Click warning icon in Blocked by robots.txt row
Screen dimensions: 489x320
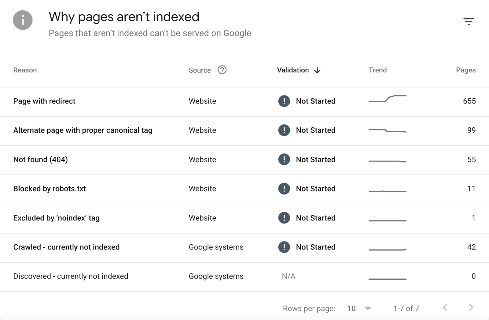click(x=284, y=189)
